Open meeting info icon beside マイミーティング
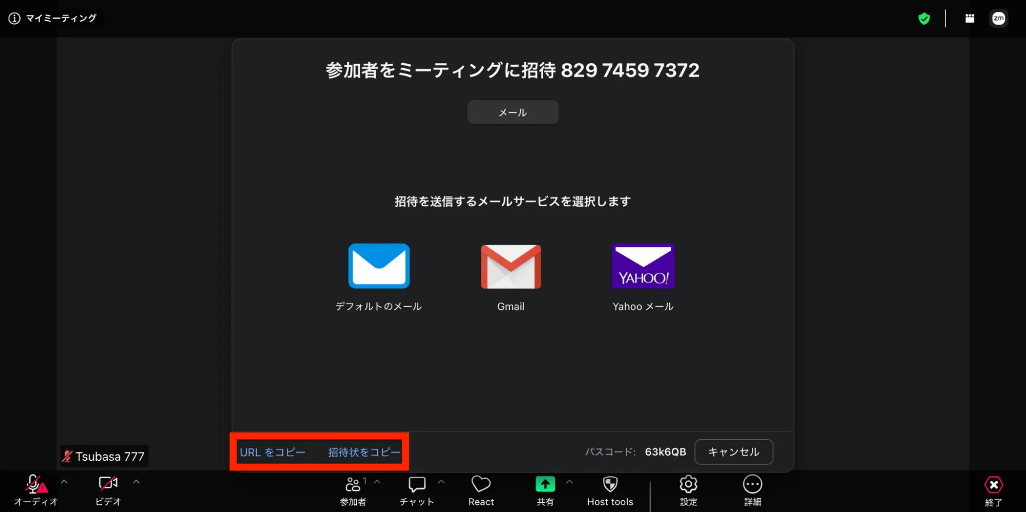 (14, 18)
